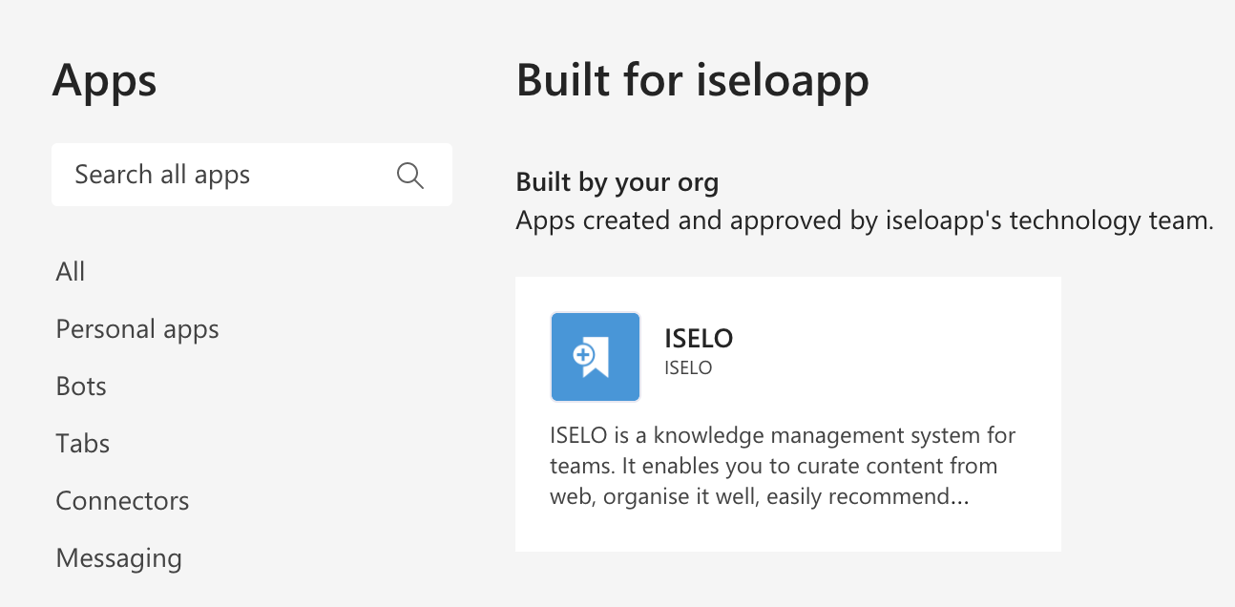Viewport: 1235px width, 607px height.
Task: Click the Built by your org heading
Action: [x=617, y=182]
